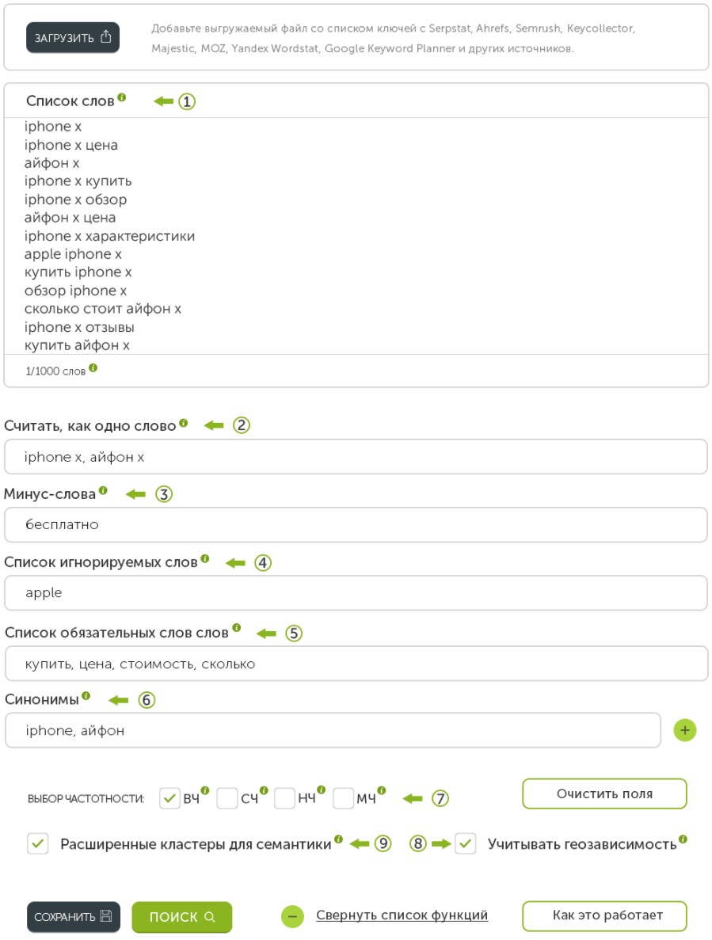Uncheck the ВЧ frequency checkbox

coord(169,798)
